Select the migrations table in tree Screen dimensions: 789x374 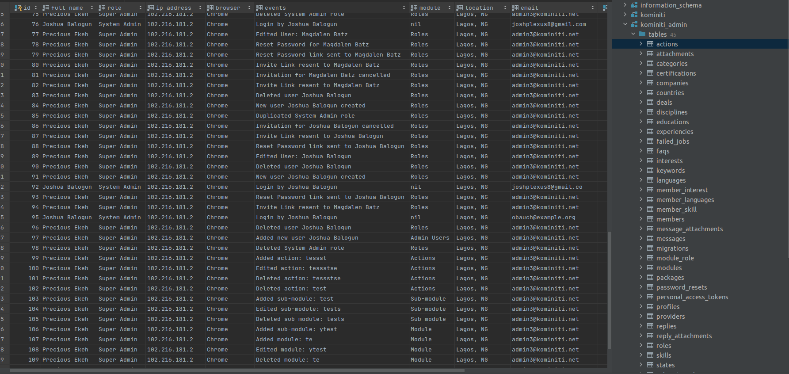click(x=672, y=248)
